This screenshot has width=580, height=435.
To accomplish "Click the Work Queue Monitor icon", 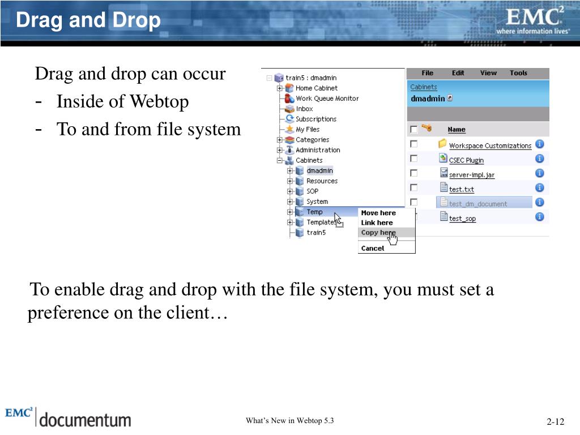I will coord(289,99).
